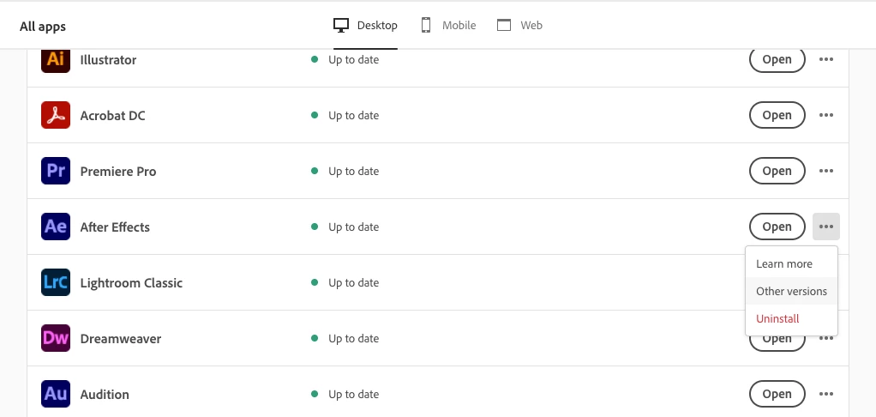
Task: Open more options for Premiere Pro
Action: tap(826, 171)
